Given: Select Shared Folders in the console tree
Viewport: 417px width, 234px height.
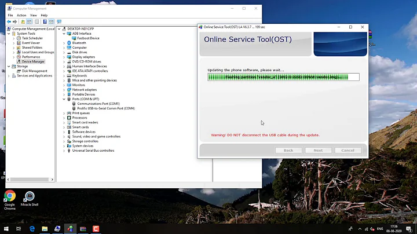Looking at the screenshot, I should [32, 47].
